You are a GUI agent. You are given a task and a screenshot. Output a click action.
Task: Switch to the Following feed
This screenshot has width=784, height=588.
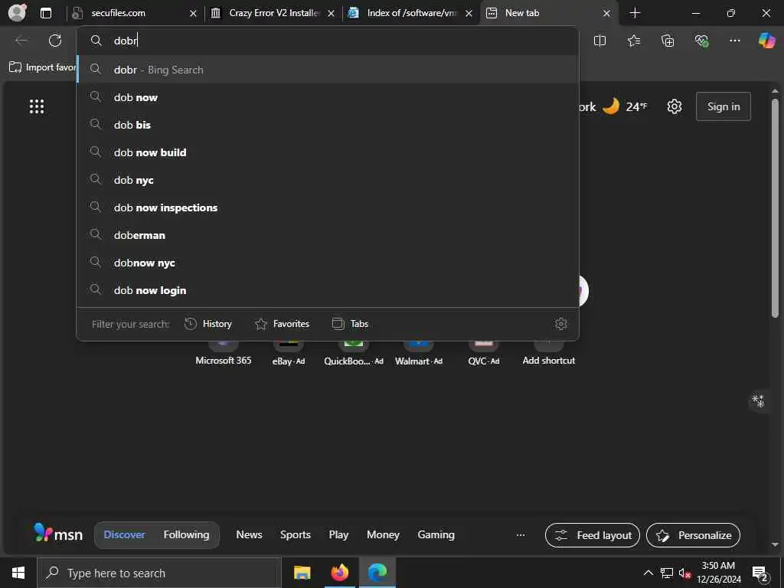point(187,534)
